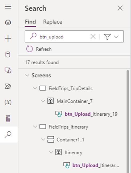Collapse the MainContainer_7 node
131x173 pixels.
click(43, 101)
